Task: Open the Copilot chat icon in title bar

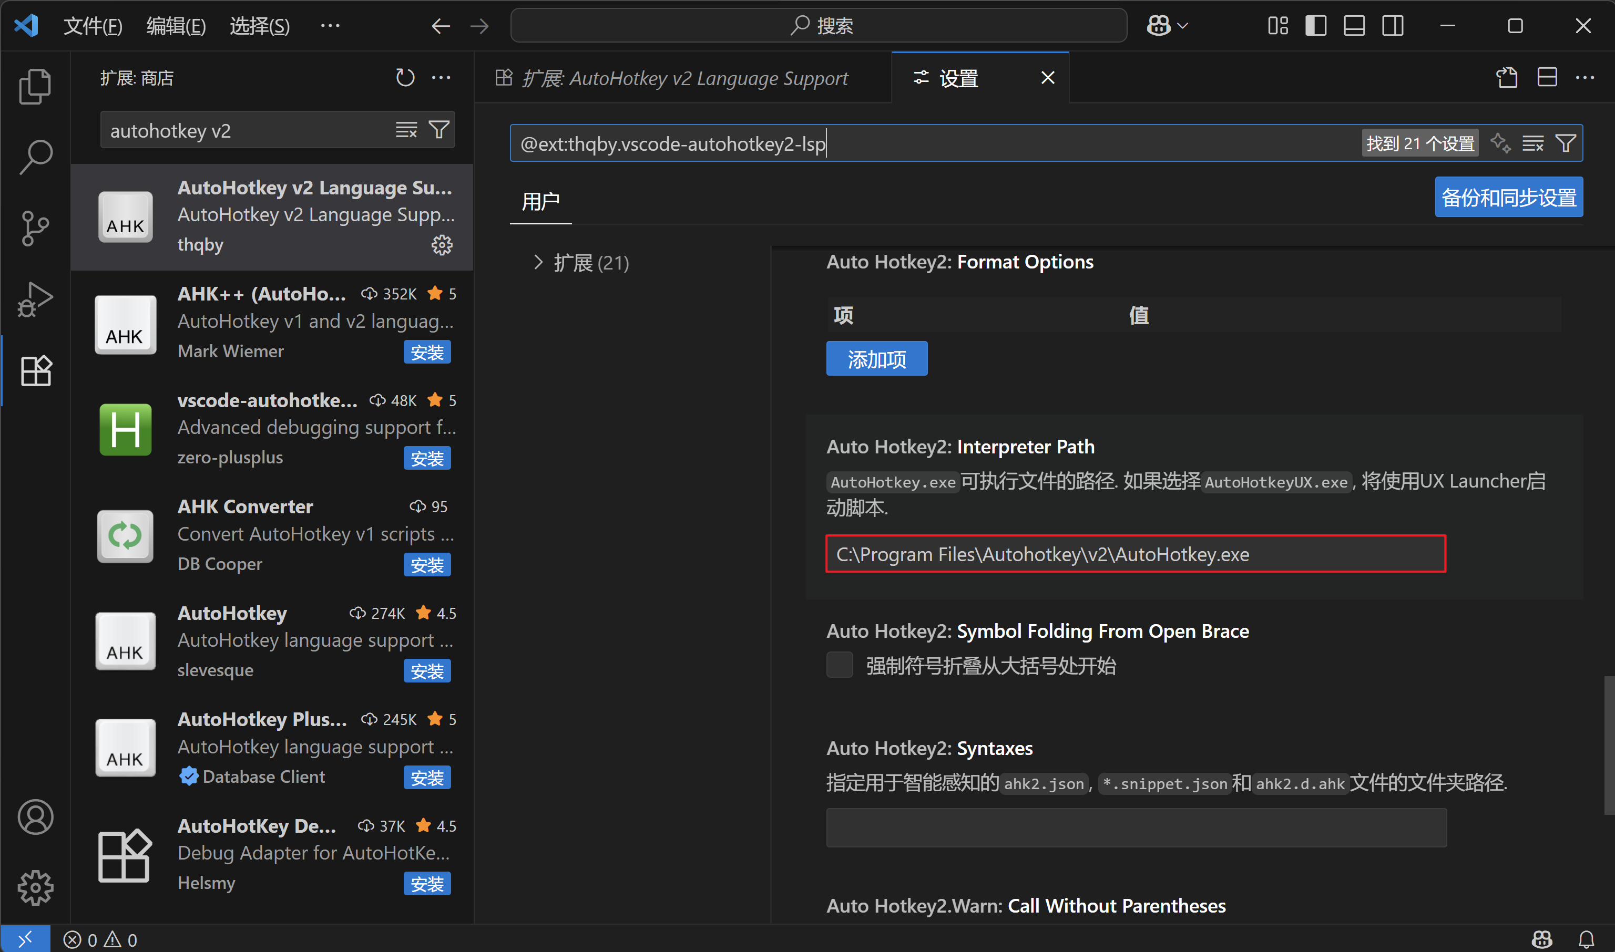Action: (1159, 26)
